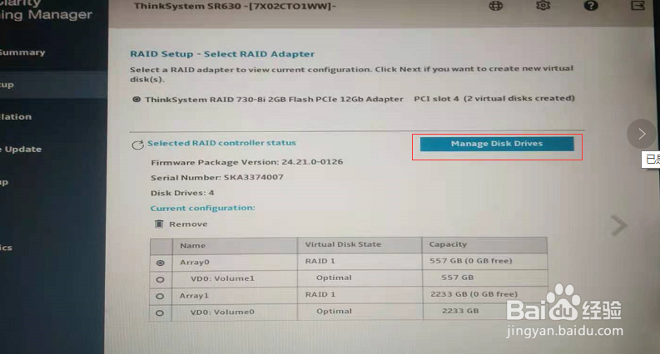Click the Disk Drives: 4 text
The height and width of the screenshot is (354, 660).
click(x=182, y=193)
